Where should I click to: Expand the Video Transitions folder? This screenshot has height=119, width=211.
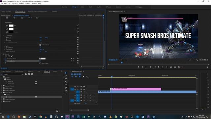[2, 99]
